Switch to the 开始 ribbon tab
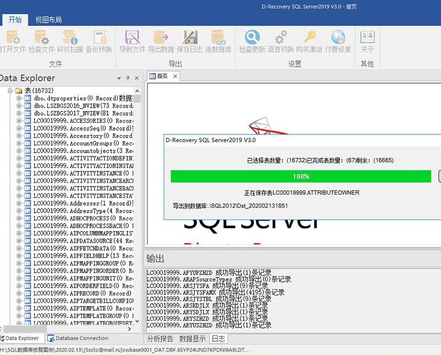Viewport: 441px width, 355px height. pyautogui.click(x=15, y=20)
